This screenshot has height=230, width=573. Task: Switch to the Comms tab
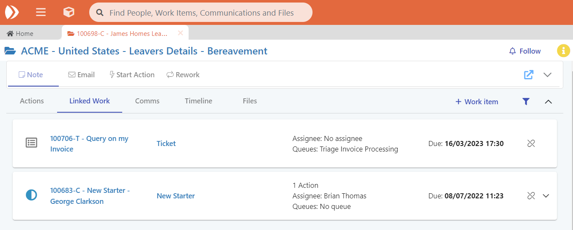click(147, 101)
